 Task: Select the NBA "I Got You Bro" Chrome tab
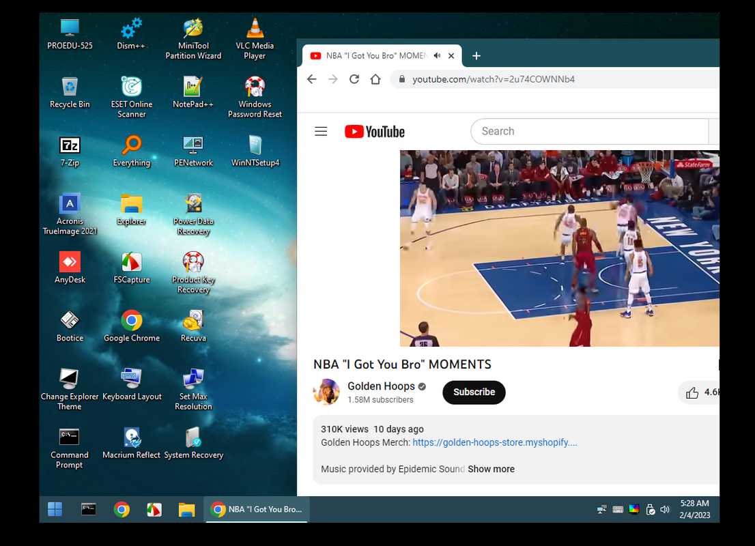[x=382, y=56]
